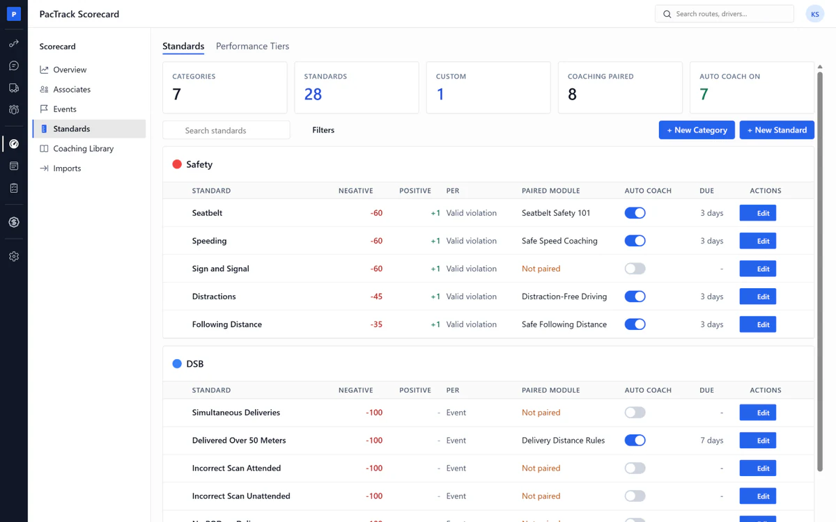
Task: Edit the Following Distance standard
Action: [x=758, y=324]
